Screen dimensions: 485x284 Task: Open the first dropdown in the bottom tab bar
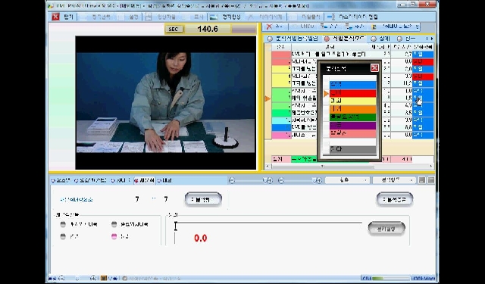click(347, 180)
